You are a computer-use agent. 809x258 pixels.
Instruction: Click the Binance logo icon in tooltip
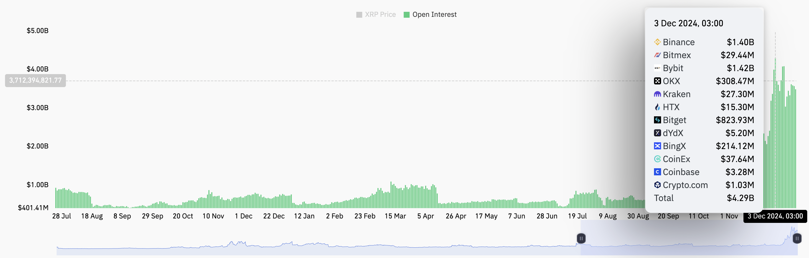tap(657, 42)
